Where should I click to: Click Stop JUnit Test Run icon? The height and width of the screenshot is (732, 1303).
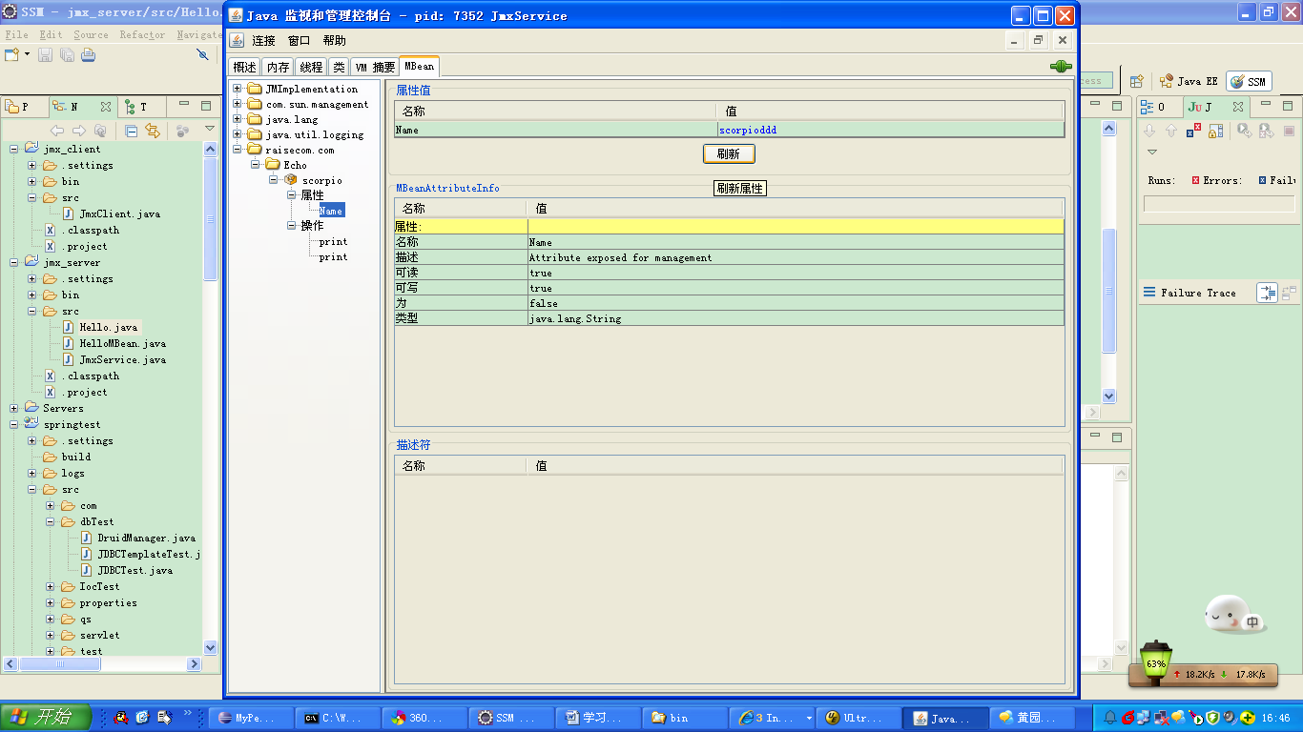point(1291,131)
